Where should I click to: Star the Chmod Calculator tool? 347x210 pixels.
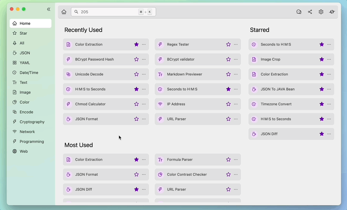[x=136, y=104]
